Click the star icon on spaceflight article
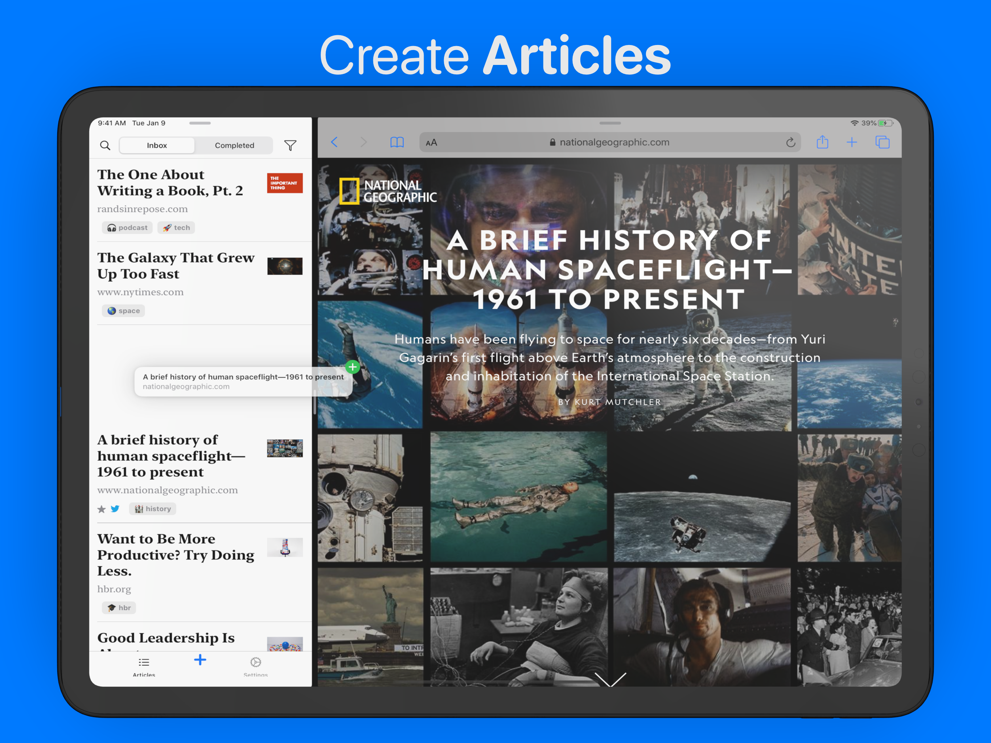The height and width of the screenshot is (743, 991). pos(102,509)
